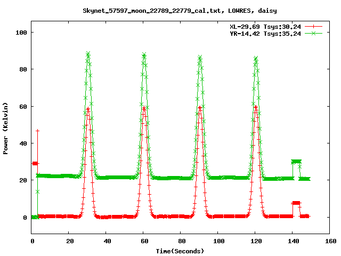Select the legend entry YR-14.42 Tsys:35.24

click(265, 34)
